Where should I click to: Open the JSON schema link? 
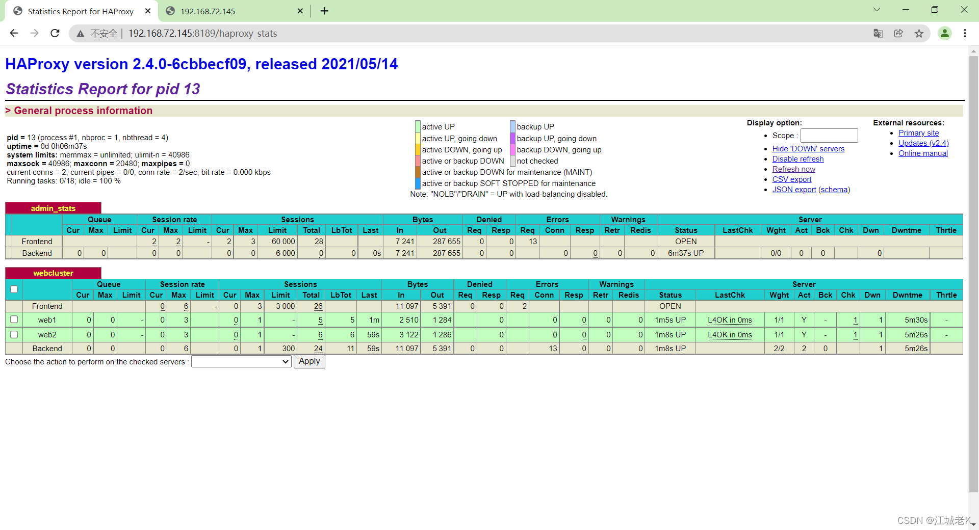[x=834, y=190]
